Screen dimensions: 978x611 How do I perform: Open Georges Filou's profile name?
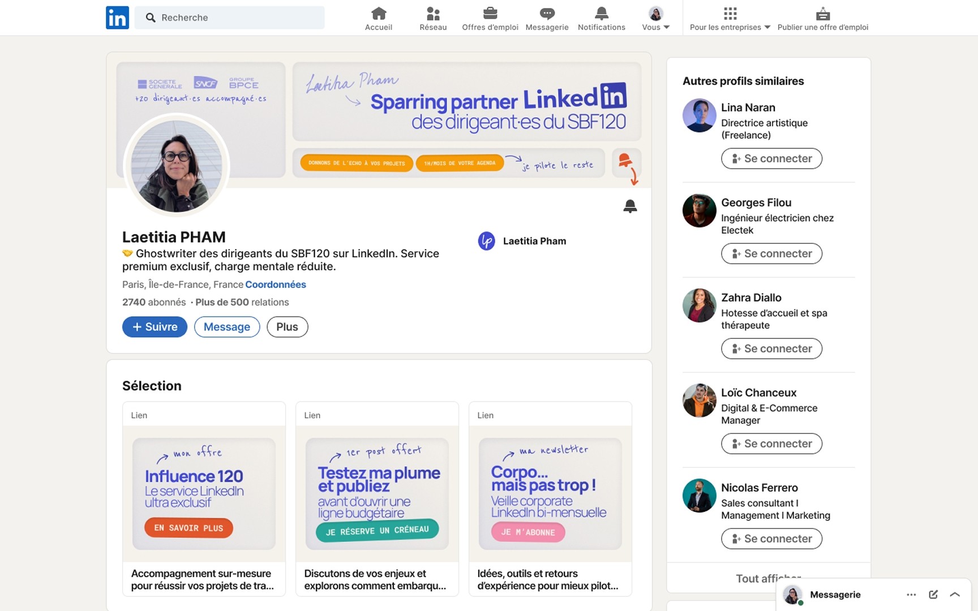(756, 203)
